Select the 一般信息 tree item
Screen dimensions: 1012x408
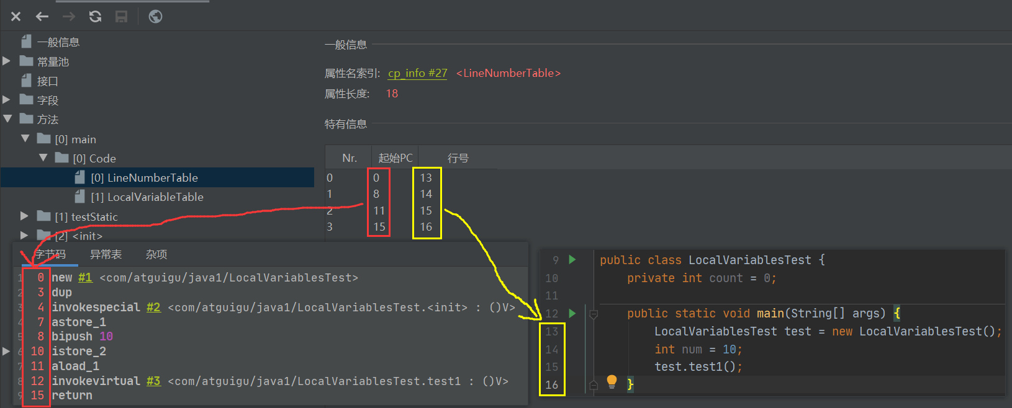pyautogui.click(x=58, y=42)
